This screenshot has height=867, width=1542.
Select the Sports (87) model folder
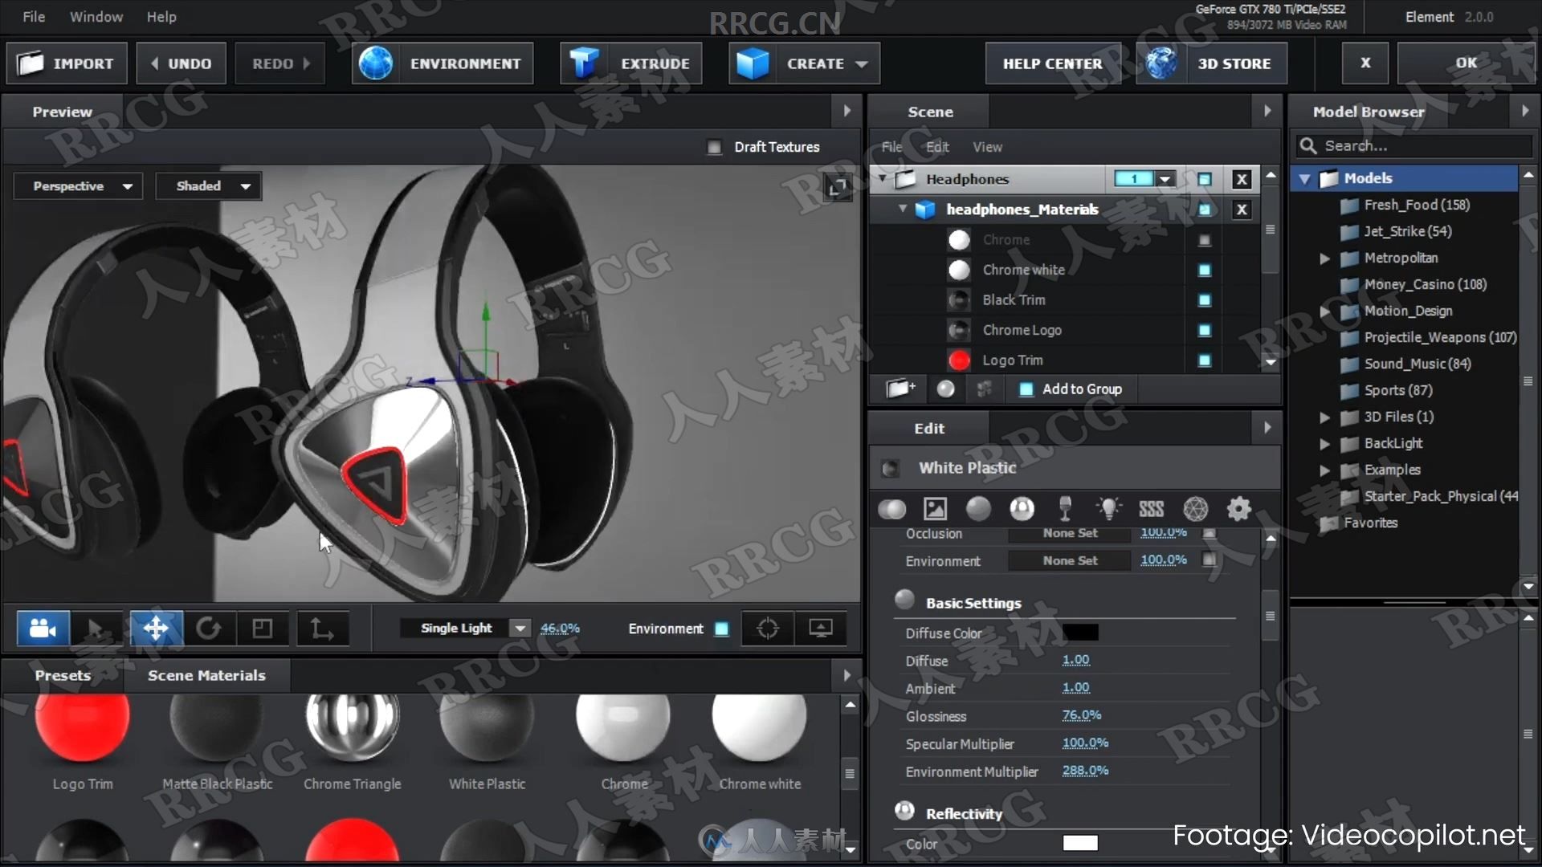click(x=1397, y=391)
